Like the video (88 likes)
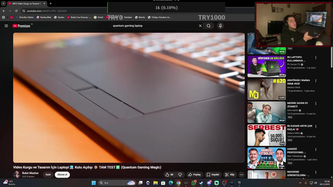This screenshot has height=187, width=333. point(169,175)
